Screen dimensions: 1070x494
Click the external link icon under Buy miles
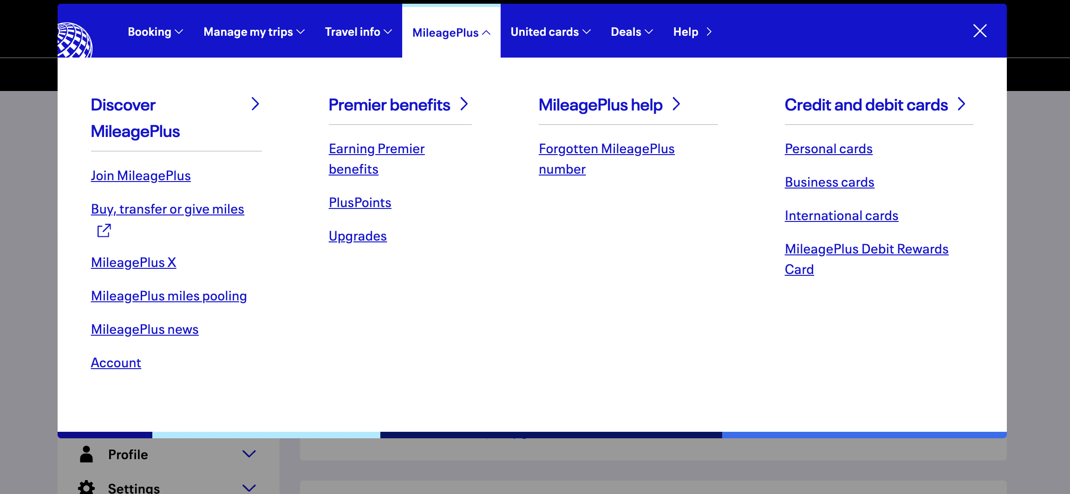click(x=104, y=231)
